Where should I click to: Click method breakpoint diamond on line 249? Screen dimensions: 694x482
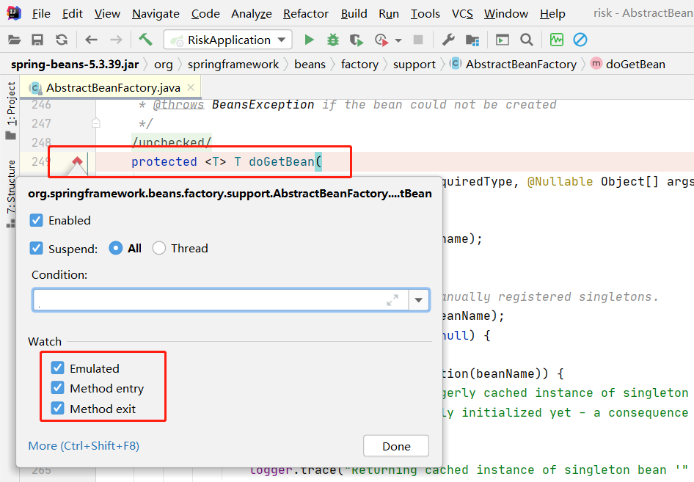pyautogui.click(x=78, y=161)
